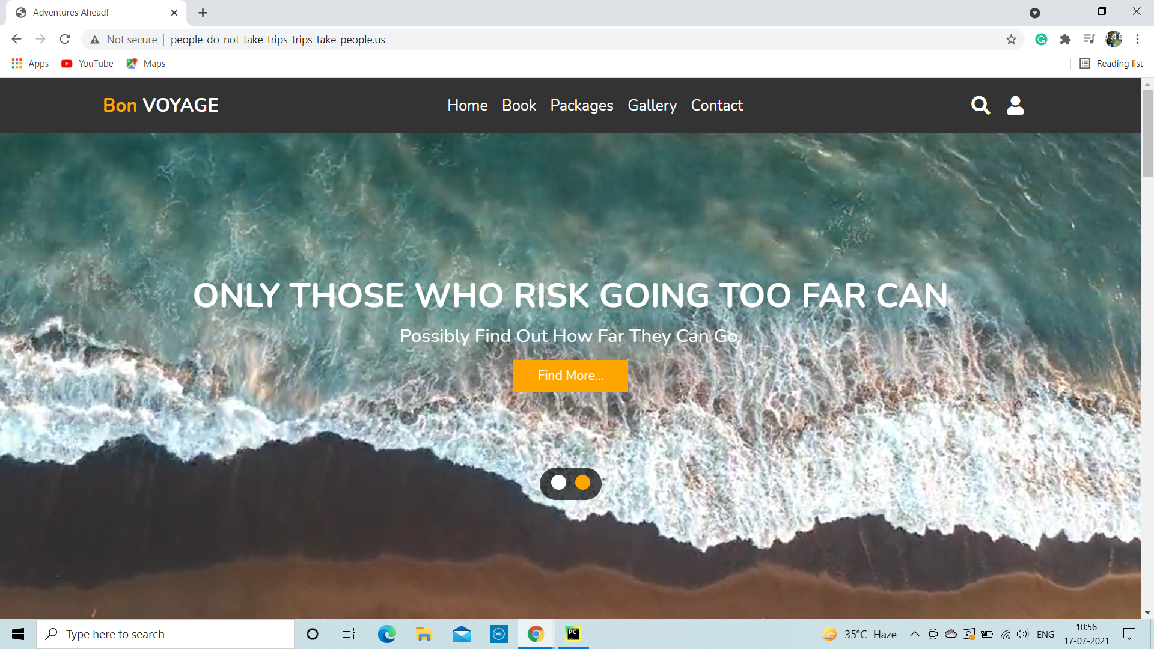Click the Bon VOYAGE logo link
Image resolution: width=1154 pixels, height=649 pixels.
(160, 105)
